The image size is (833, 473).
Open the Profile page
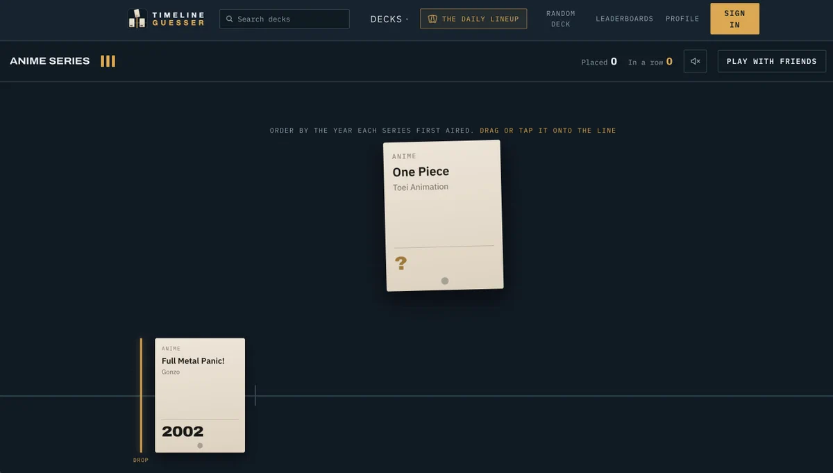682,19
